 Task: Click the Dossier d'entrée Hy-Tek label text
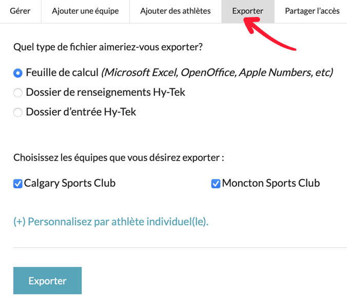coord(81,112)
